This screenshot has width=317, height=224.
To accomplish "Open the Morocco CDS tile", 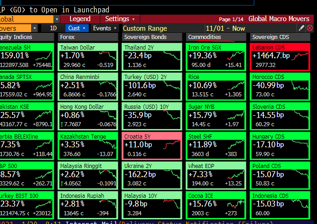I will point(280,86).
